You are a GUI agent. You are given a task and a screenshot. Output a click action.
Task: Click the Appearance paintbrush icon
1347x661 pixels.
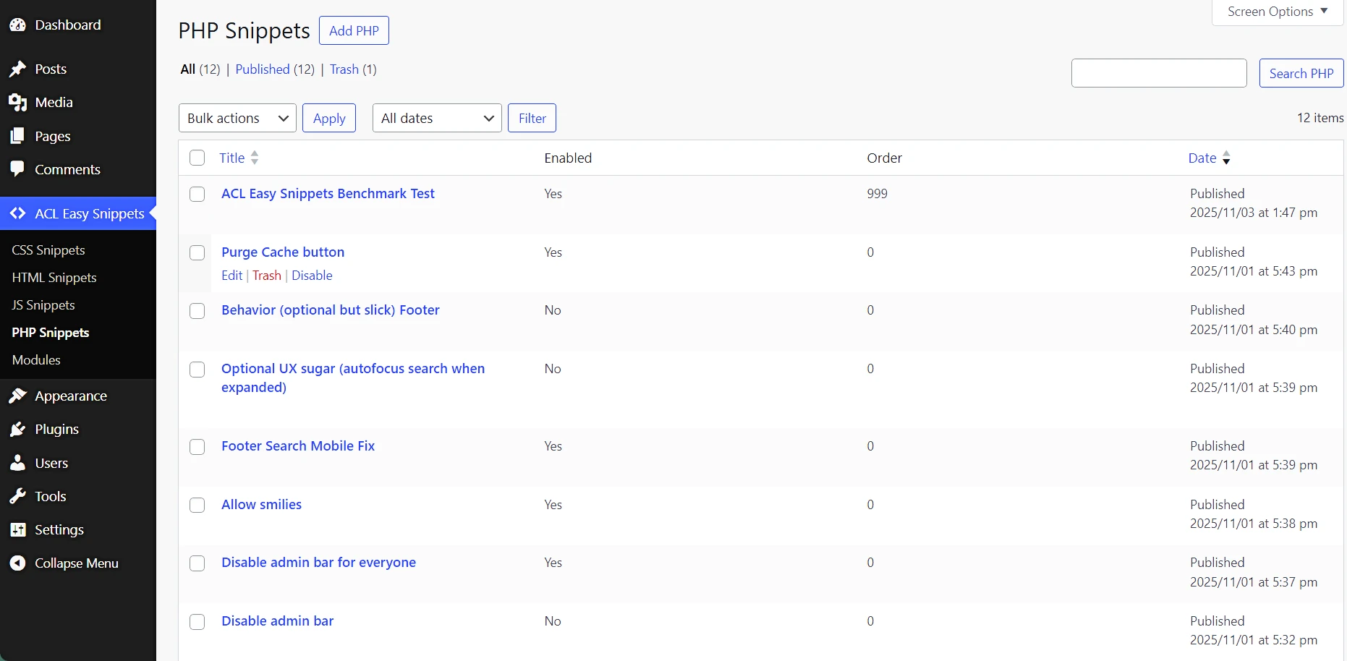[x=17, y=396]
